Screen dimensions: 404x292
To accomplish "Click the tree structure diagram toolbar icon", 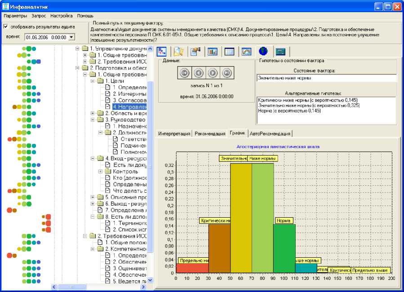I will (x=162, y=51).
